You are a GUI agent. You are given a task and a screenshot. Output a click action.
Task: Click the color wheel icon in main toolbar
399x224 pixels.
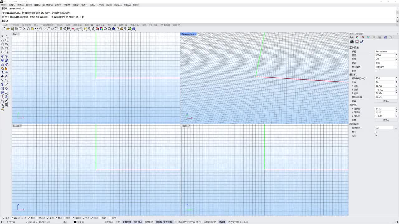click(x=101, y=29)
